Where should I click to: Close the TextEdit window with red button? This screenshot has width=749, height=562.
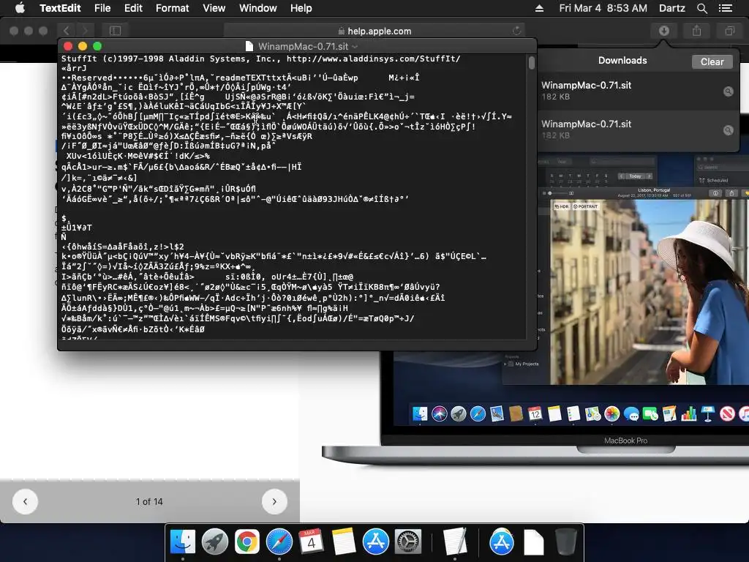[68, 46]
